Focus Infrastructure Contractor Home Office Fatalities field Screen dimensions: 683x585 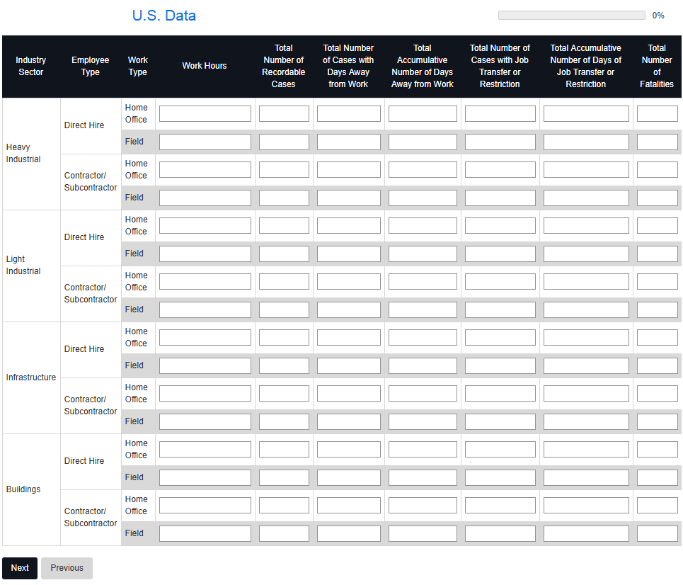point(657,394)
